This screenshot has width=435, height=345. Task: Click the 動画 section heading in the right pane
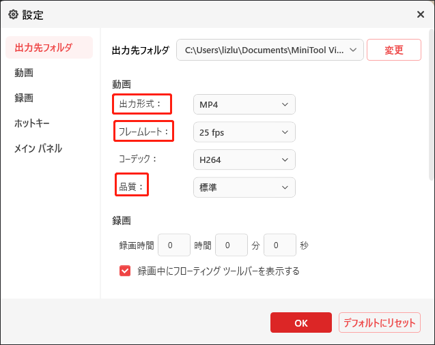[122, 84]
